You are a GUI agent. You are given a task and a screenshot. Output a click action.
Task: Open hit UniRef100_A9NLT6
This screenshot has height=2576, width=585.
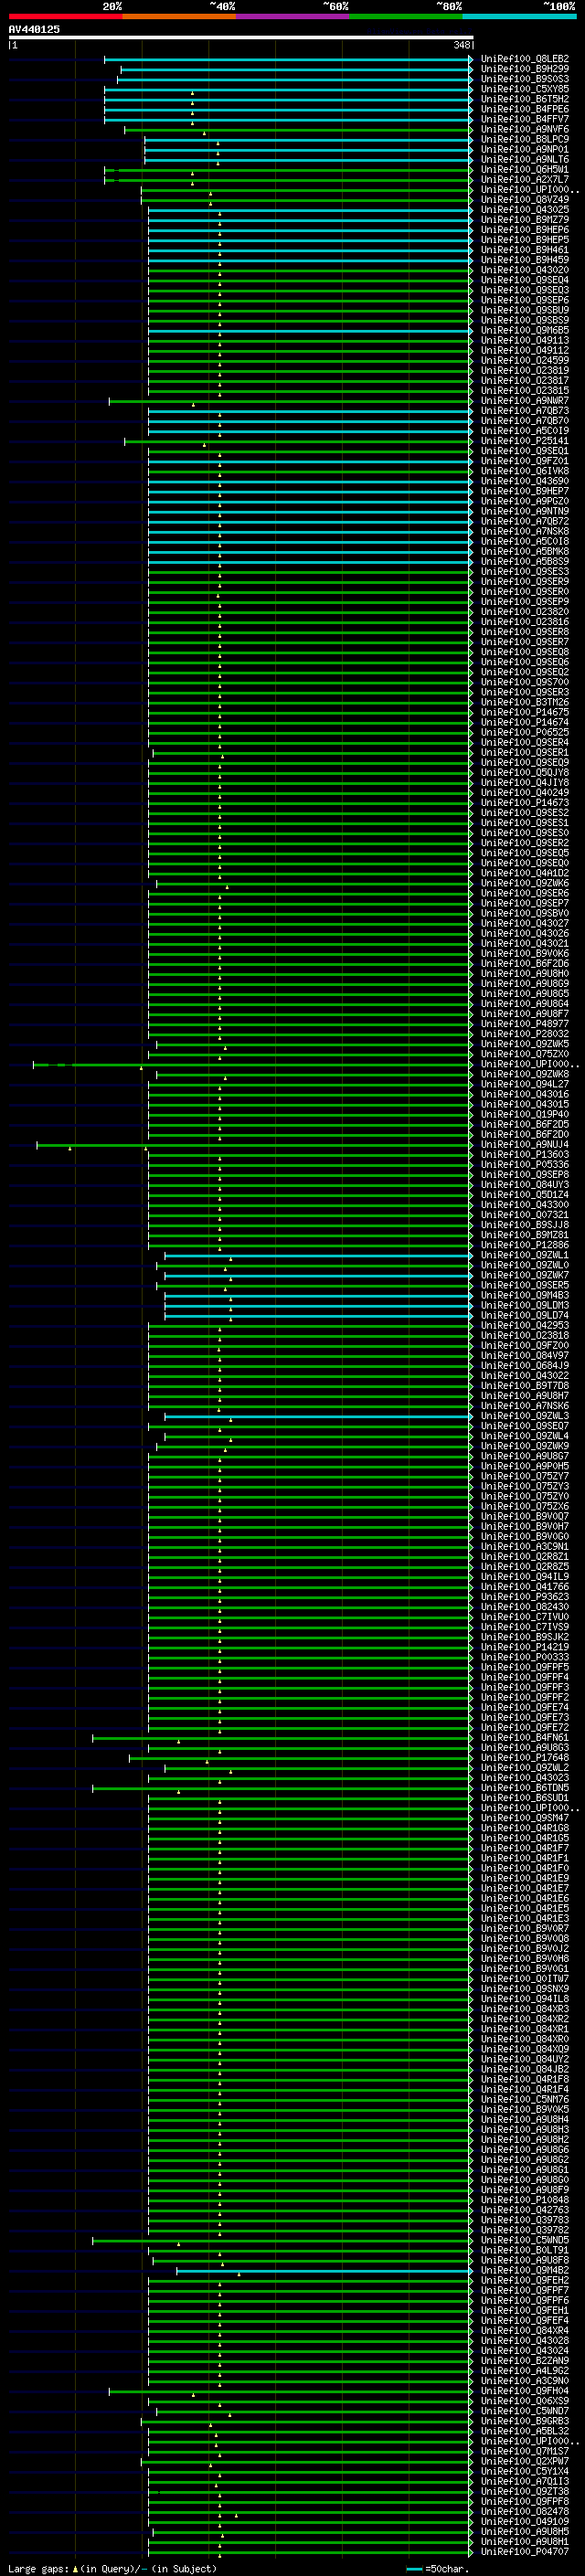click(525, 159)
